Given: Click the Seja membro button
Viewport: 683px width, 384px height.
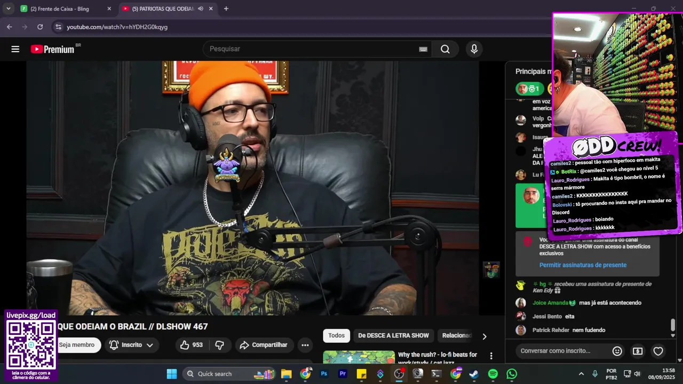Looking at the screenshot, I should point(77,345).
